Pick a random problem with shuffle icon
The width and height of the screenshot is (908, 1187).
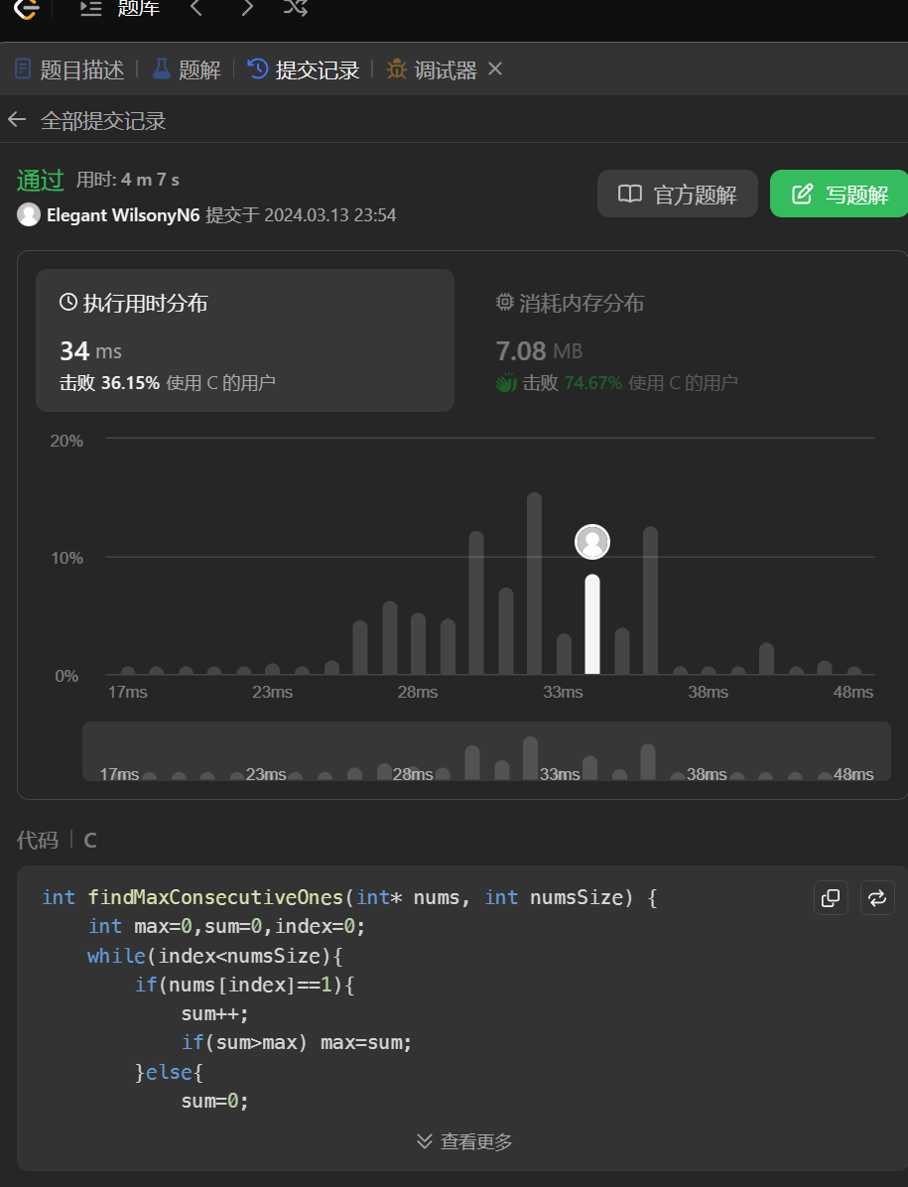click(x=296, y=9)
